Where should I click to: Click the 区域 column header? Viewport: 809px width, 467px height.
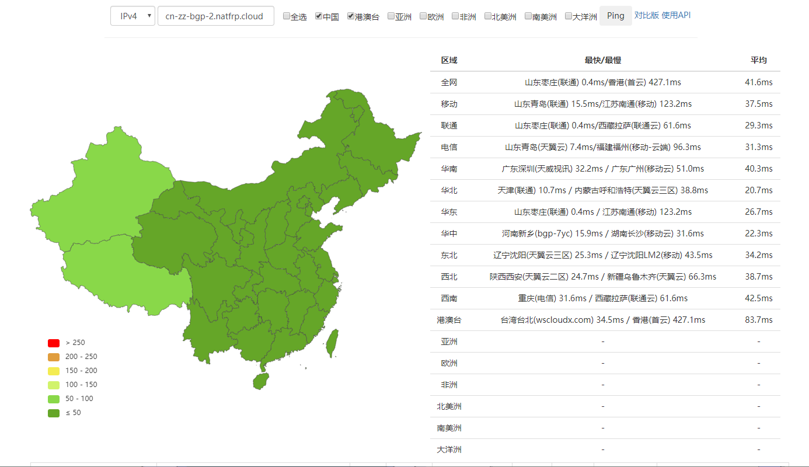point(449,60)
